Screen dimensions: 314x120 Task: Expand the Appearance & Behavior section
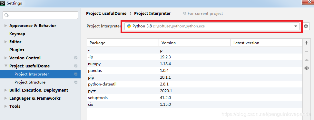click(x=5, y=25)
